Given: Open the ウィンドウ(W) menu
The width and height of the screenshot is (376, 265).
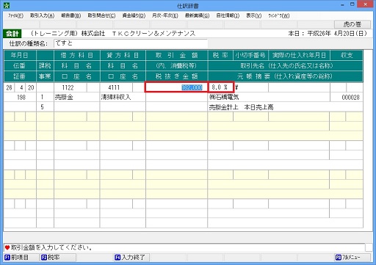Looking at the screenshot, I should pyautogui.click(x=279, y=15).
